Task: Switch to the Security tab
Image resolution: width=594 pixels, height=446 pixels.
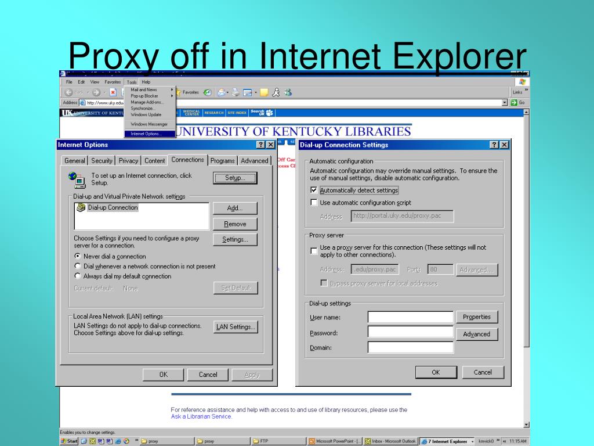Action: (102, 160)
